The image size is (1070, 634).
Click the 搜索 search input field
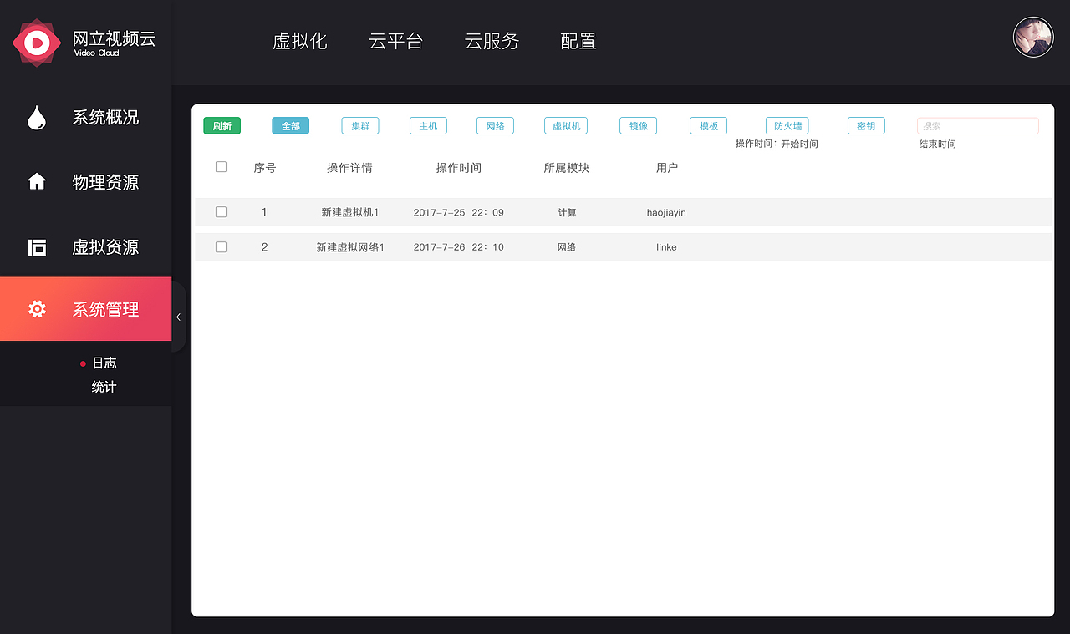(x=978, y=126)
